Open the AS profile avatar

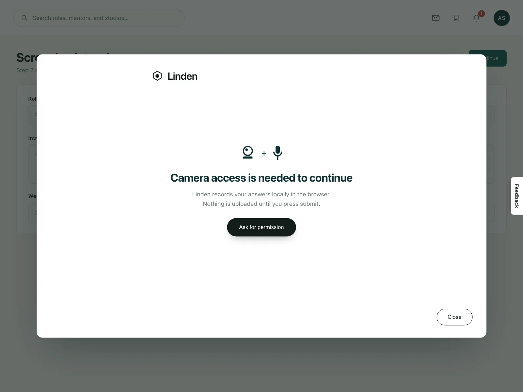click(x=502, y=18)
